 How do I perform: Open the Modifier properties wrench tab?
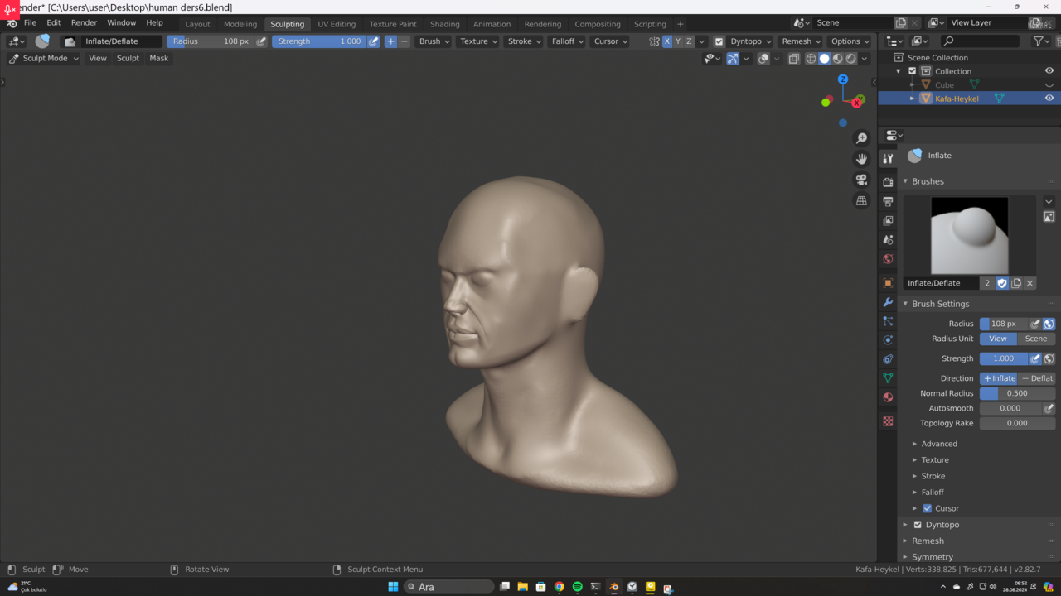pos(888,302)
